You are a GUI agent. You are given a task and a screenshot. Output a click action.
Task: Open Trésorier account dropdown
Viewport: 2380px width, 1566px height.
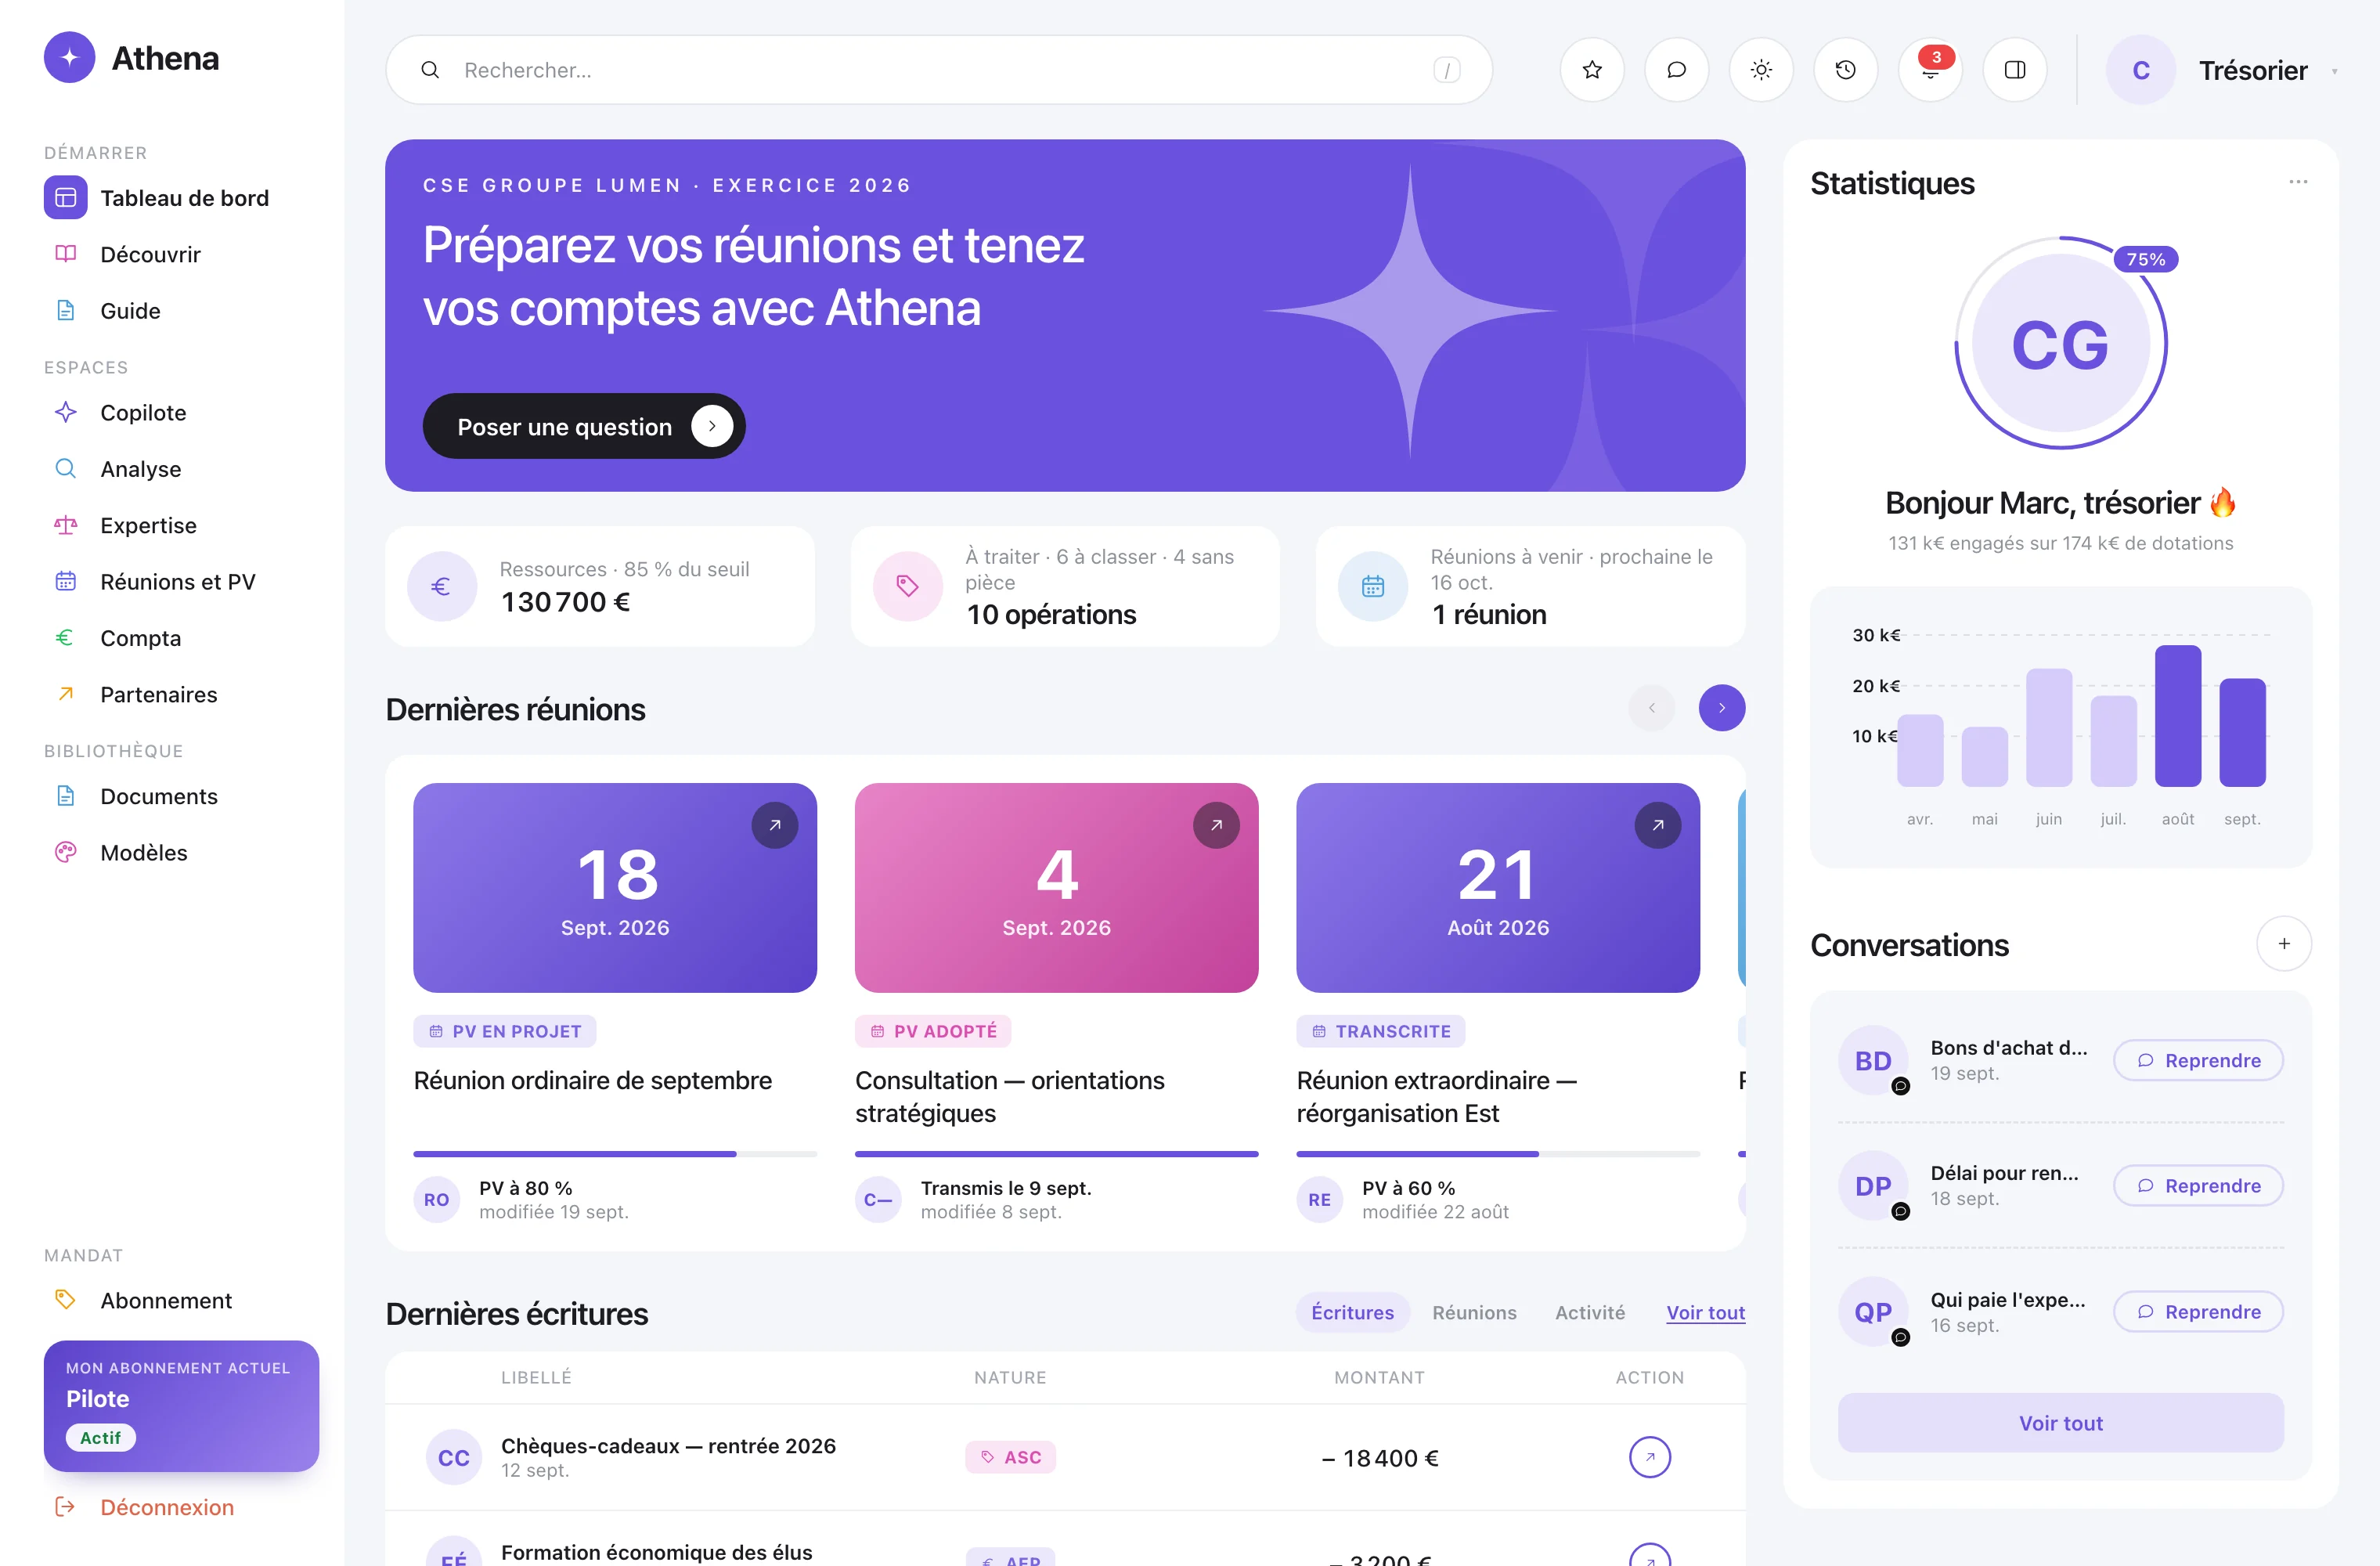tap(2223, 70)
